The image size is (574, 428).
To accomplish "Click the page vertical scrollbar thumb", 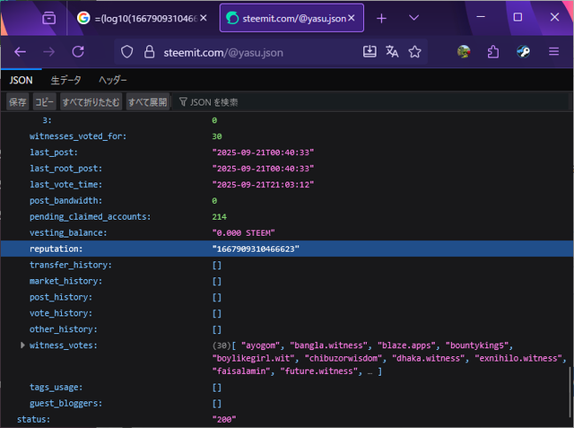I will coord(570,390).
